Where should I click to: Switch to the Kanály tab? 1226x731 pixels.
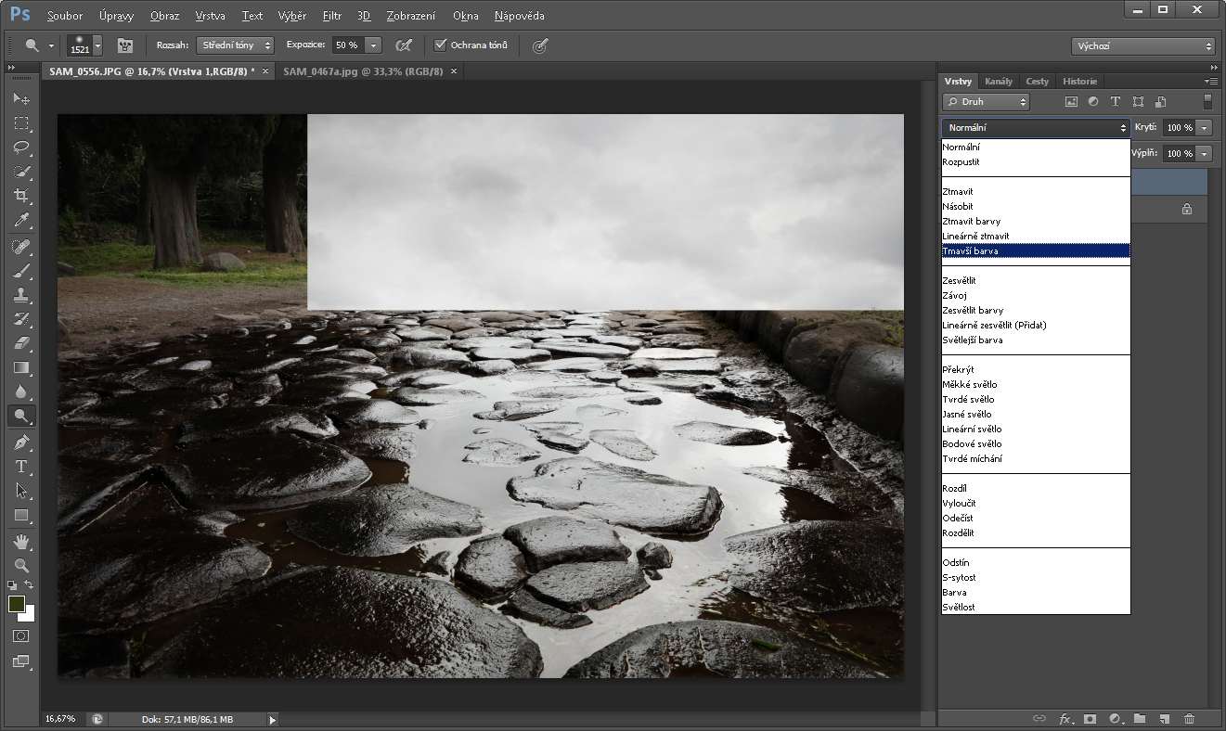coord(998,81)
